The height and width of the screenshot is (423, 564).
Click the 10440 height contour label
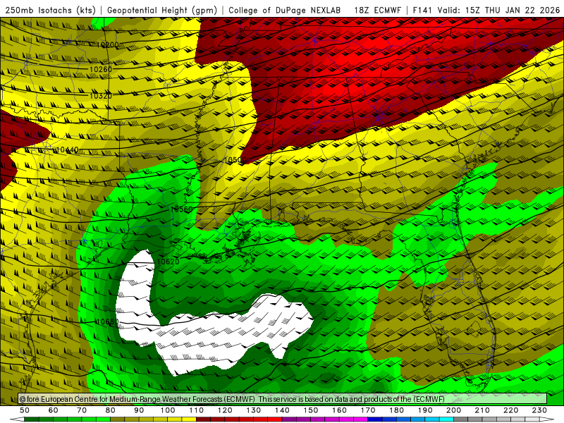click(67, 149)
